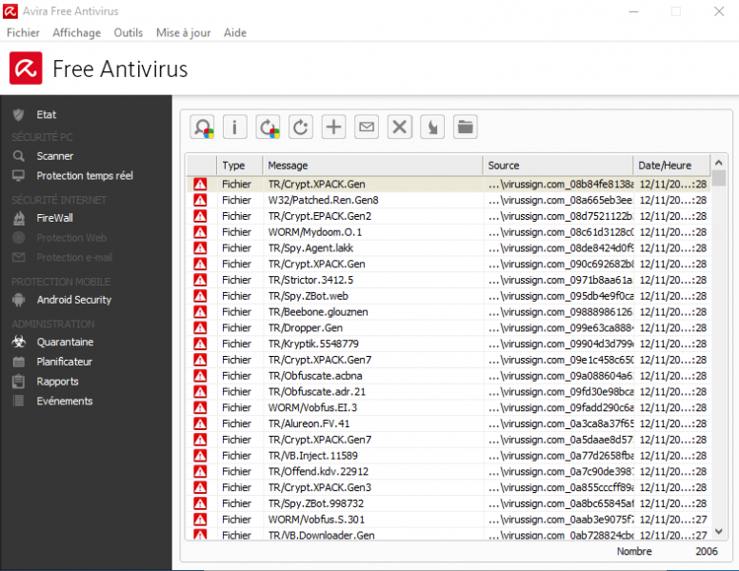The height and width of the screenshot is (571, 739).
Task: Open the properties info toolbar icon
Action: 234,128
